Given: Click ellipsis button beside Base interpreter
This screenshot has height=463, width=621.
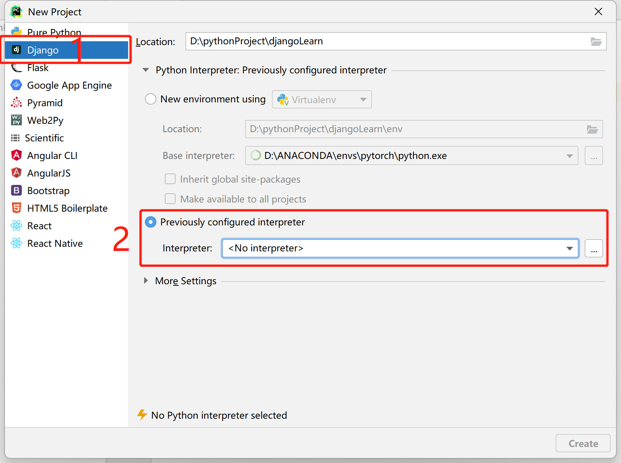Looking at the screenshot, I should click(x=594, y=155).
